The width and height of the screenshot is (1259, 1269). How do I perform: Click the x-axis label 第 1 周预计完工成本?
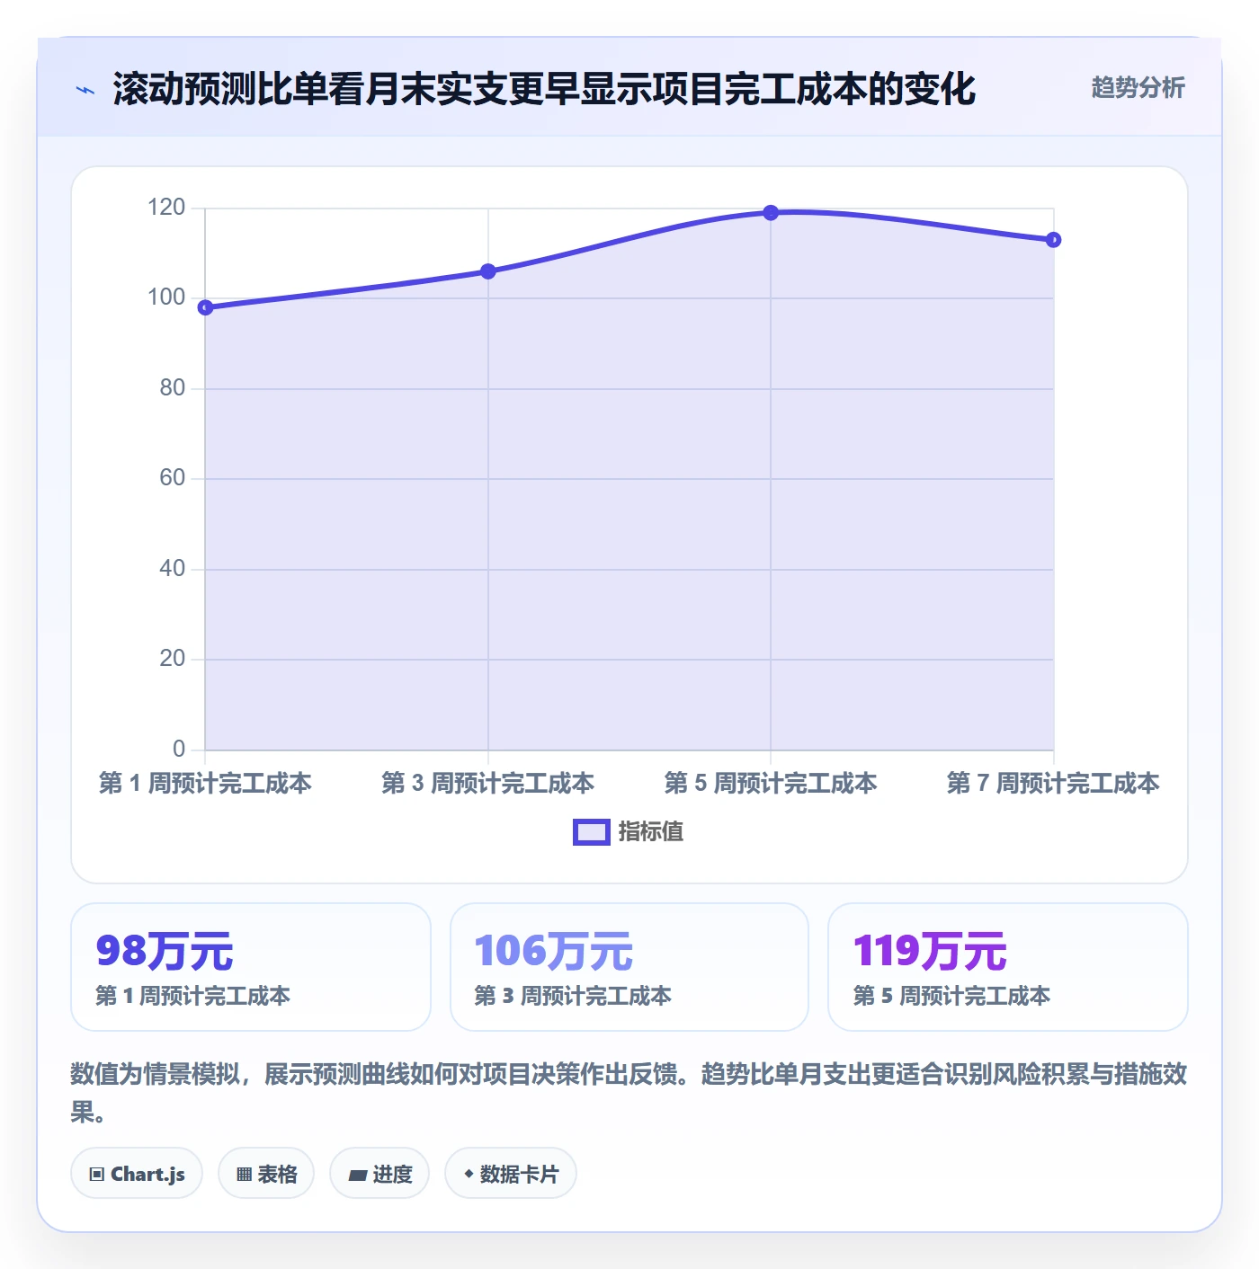(205, 784)
